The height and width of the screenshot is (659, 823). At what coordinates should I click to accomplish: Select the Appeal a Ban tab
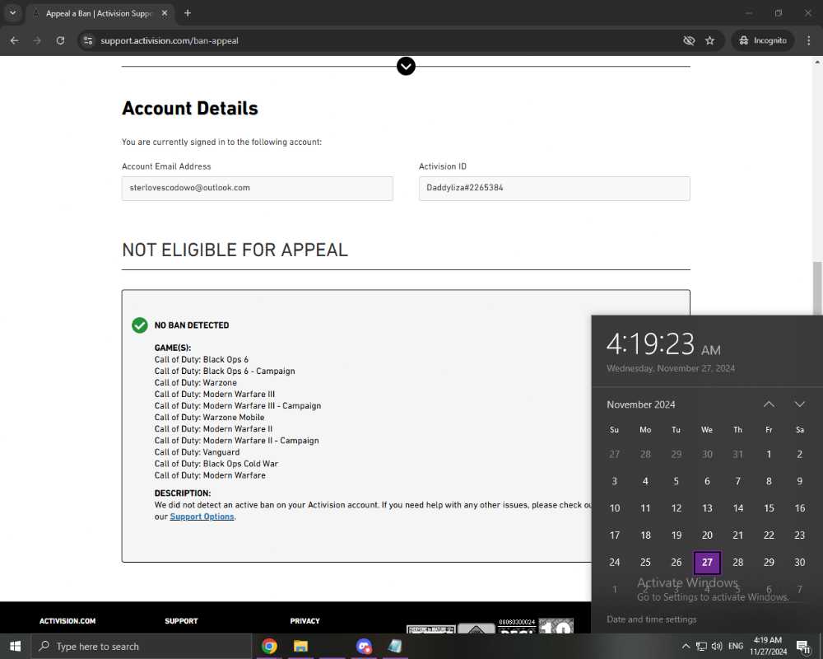pyautogui.click(x=100, y=13)
